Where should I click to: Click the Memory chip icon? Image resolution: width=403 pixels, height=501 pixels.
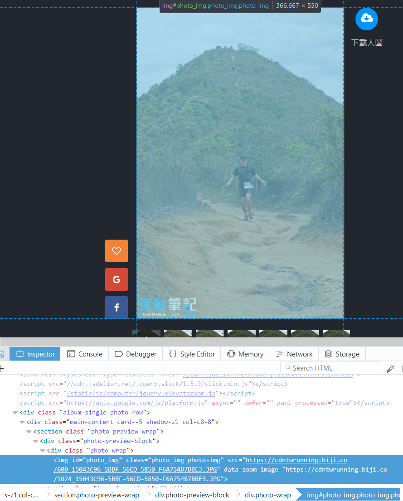231,354
